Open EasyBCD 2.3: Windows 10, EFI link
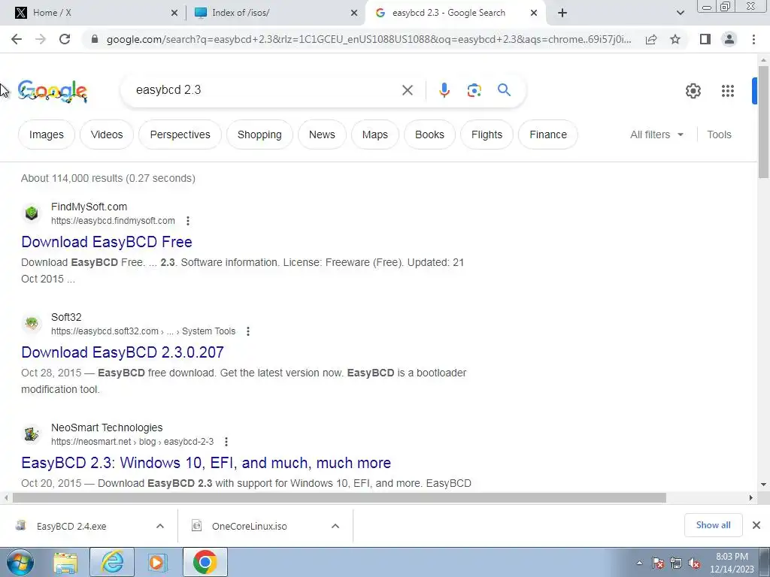The image size is (770, 577). click(x=206, y=462)
